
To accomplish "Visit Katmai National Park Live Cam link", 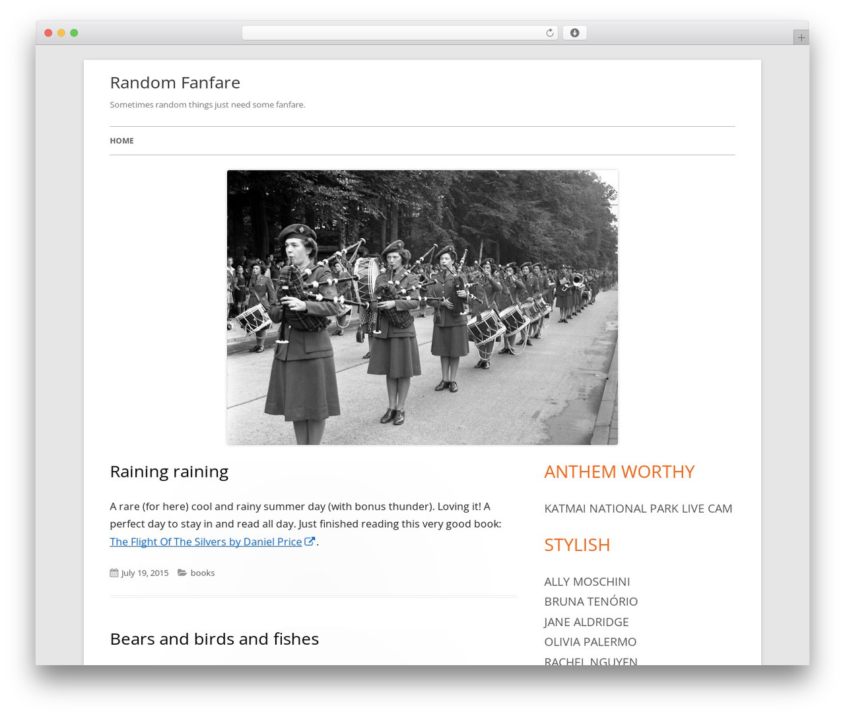I will (x=638, y=509).
